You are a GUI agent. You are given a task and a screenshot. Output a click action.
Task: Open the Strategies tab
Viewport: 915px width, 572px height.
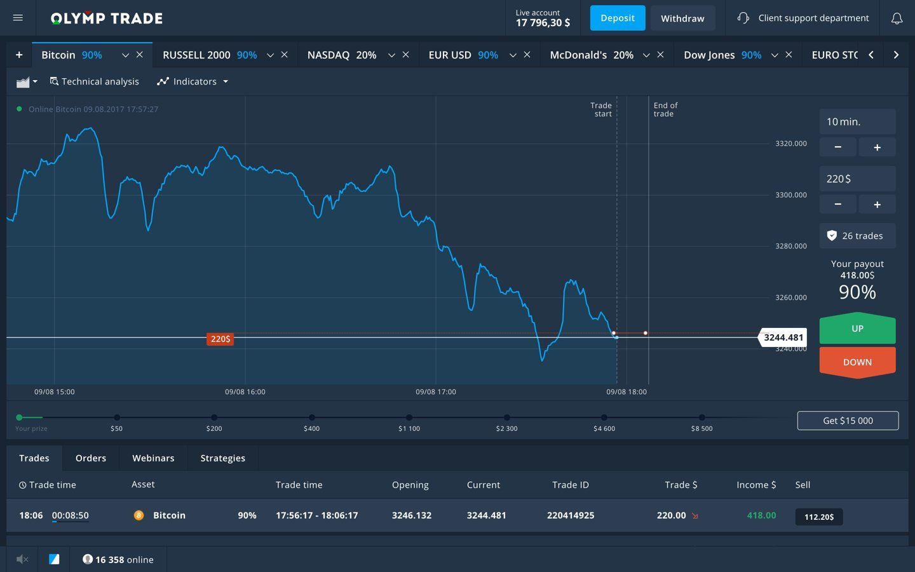[x=222, y=458]
